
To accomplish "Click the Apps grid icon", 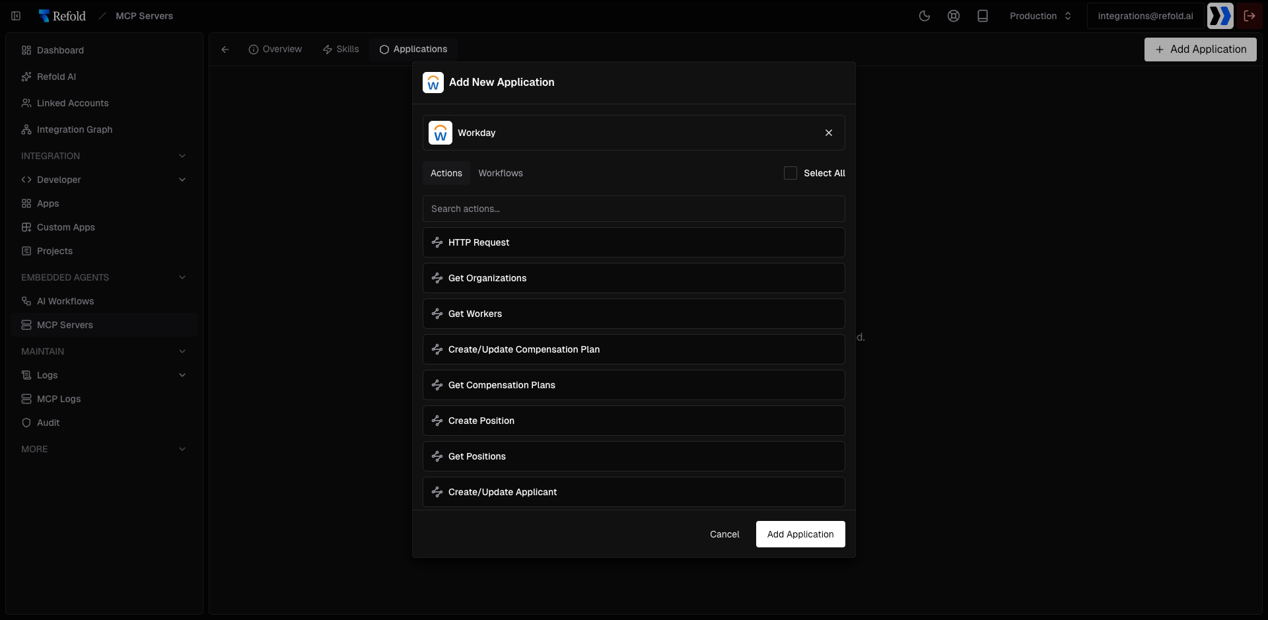I will pos(26,203).
